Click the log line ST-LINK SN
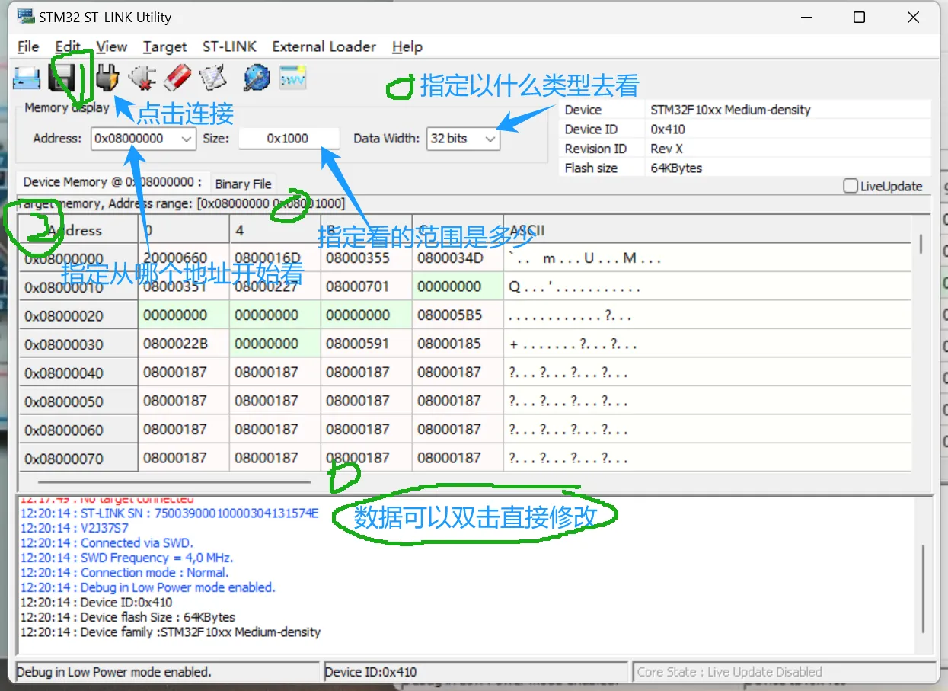This screenshot has width=948, height=691. (x=170, y=513)
